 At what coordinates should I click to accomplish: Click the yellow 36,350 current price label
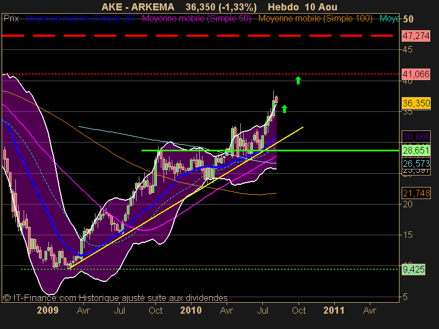point(416,103)
